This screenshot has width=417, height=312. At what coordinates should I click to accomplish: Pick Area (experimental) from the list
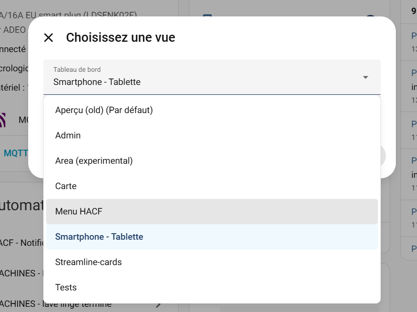coord(94,161)
